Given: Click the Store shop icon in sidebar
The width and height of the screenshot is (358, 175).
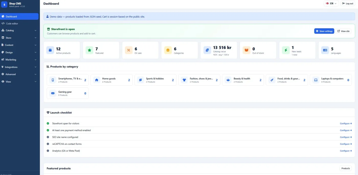Looking at the screenshot, I should tap(3, 38).
